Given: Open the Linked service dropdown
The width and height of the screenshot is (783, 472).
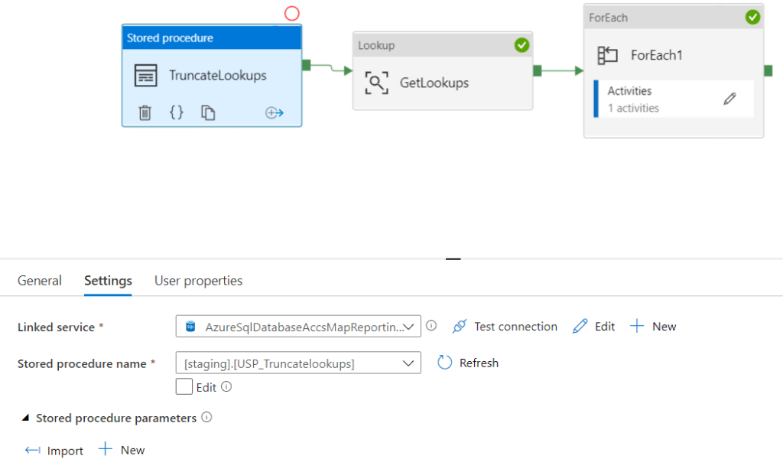Looking at the screenshot, I should [x=411, y=326].
